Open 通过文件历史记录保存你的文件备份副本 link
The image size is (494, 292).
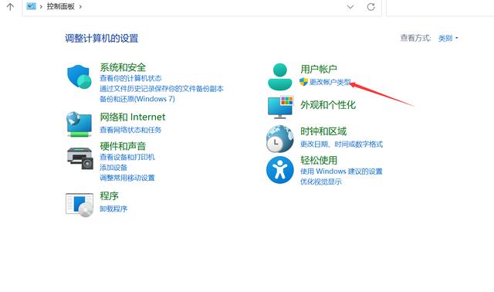point(161,89)
